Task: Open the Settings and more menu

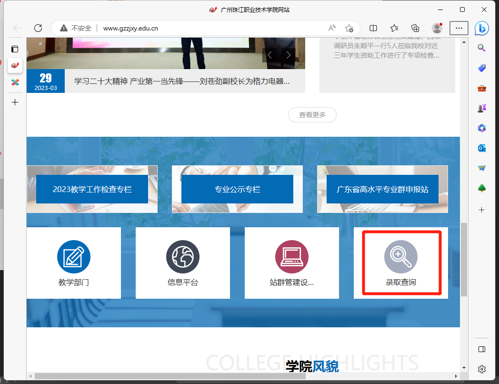Action: coord(459,28)
